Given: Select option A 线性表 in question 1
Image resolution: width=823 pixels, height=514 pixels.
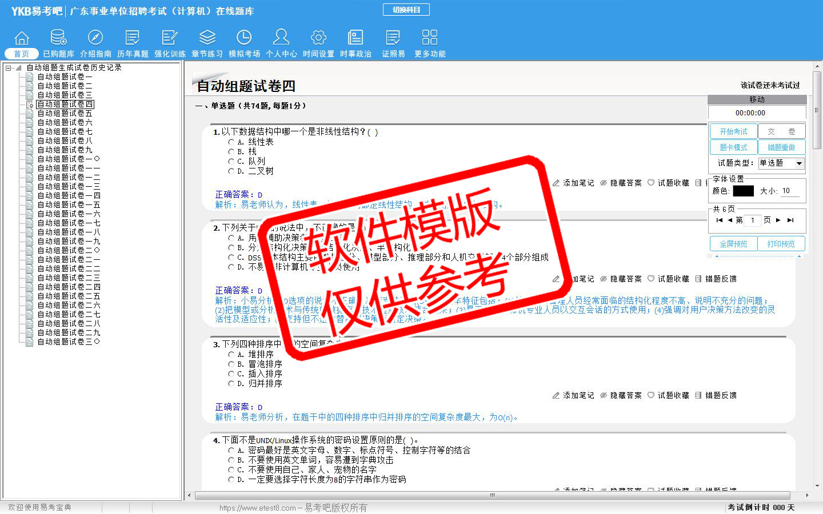Looking at the screenshot, I should pyautogui.click(x=231, y=142).
